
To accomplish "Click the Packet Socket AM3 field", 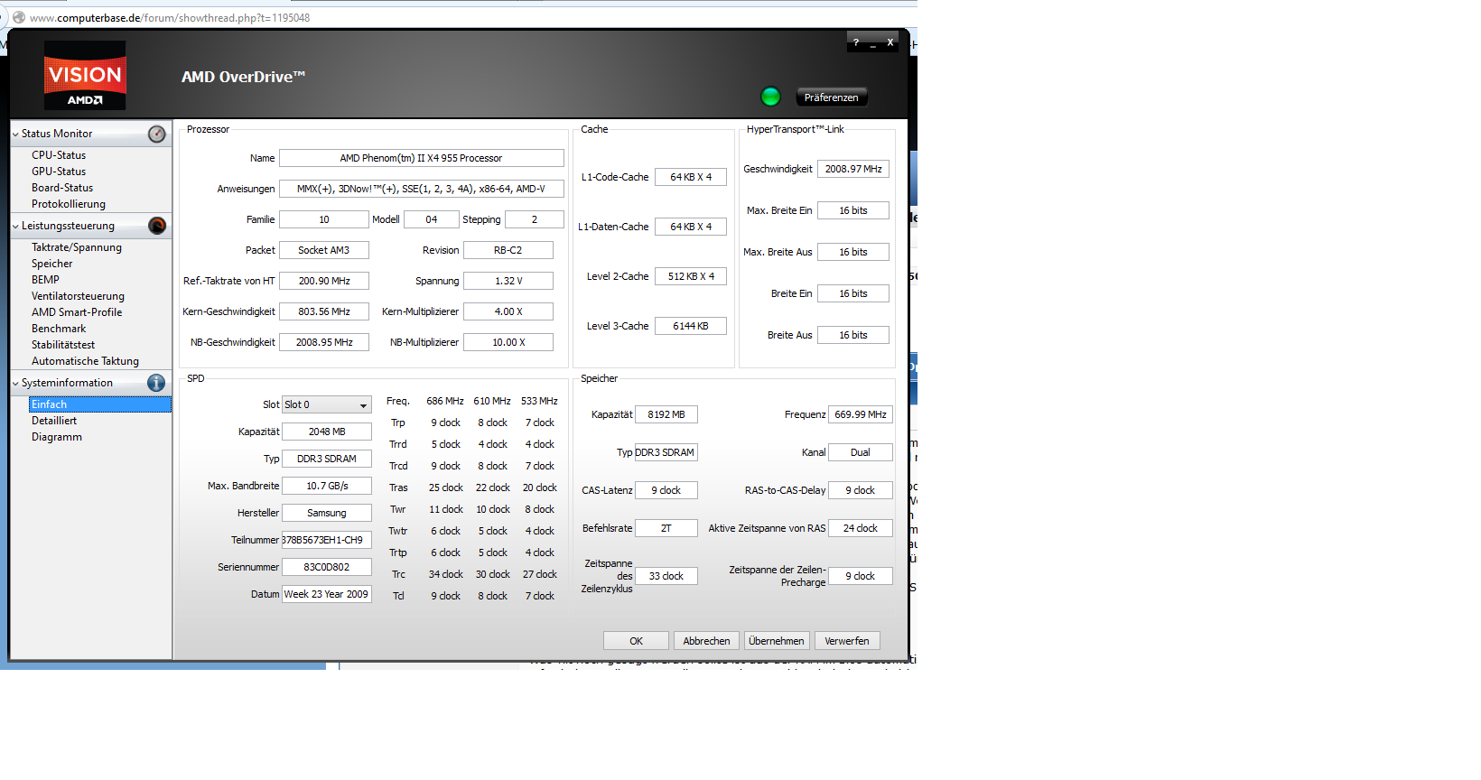I will click(324, 250).
